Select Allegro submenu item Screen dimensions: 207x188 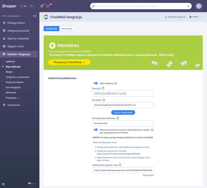click(x=9, y=72)
